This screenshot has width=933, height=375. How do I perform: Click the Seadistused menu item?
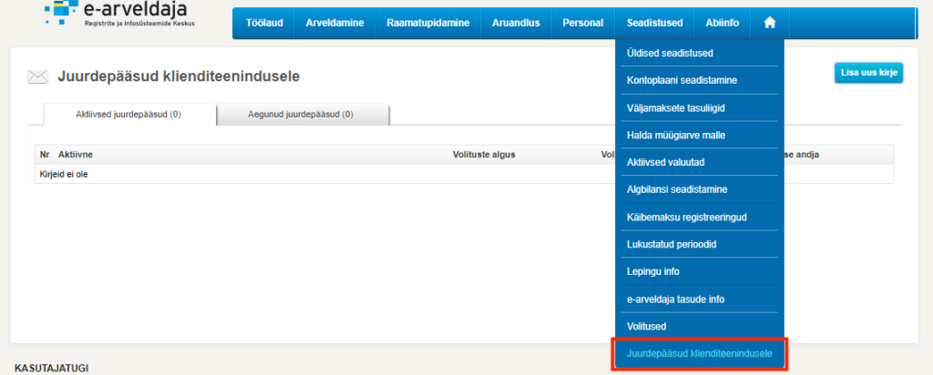(653, 23)
